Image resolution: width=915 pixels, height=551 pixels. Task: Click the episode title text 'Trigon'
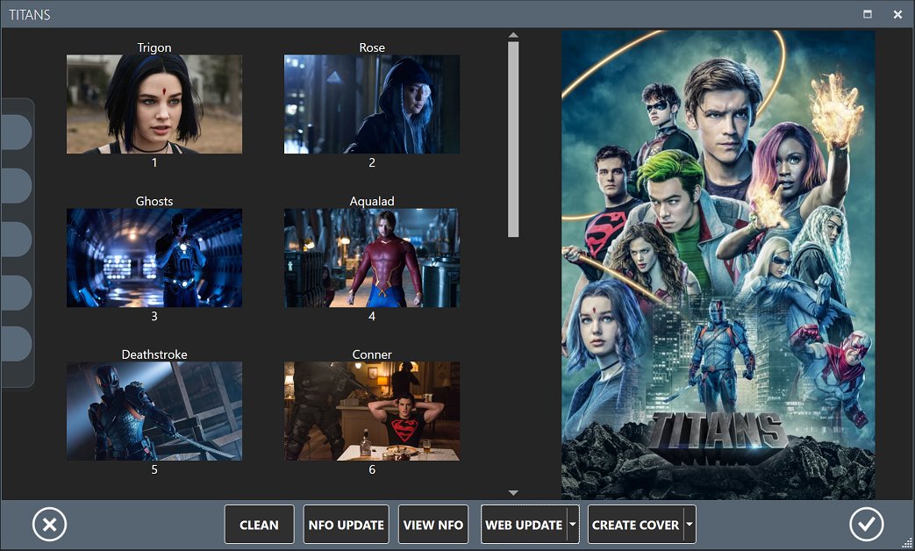(154, 47)
